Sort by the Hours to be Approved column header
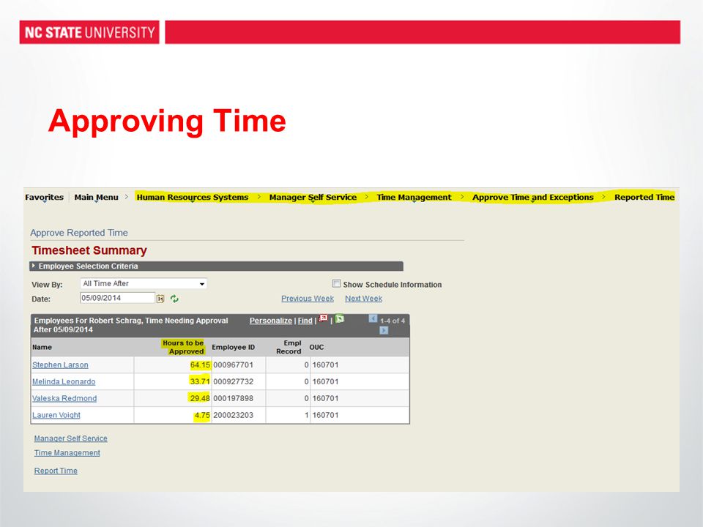The image size is (703, 527). click(x=183, y=347)
